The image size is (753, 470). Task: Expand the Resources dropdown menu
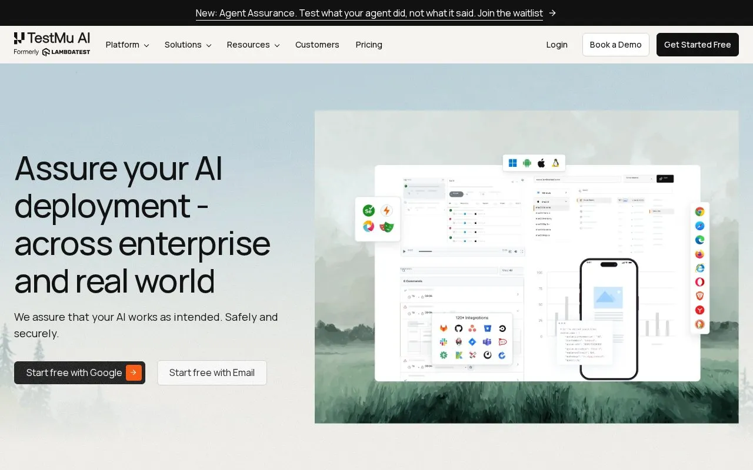pyautogui.click(x=253, y=45)
